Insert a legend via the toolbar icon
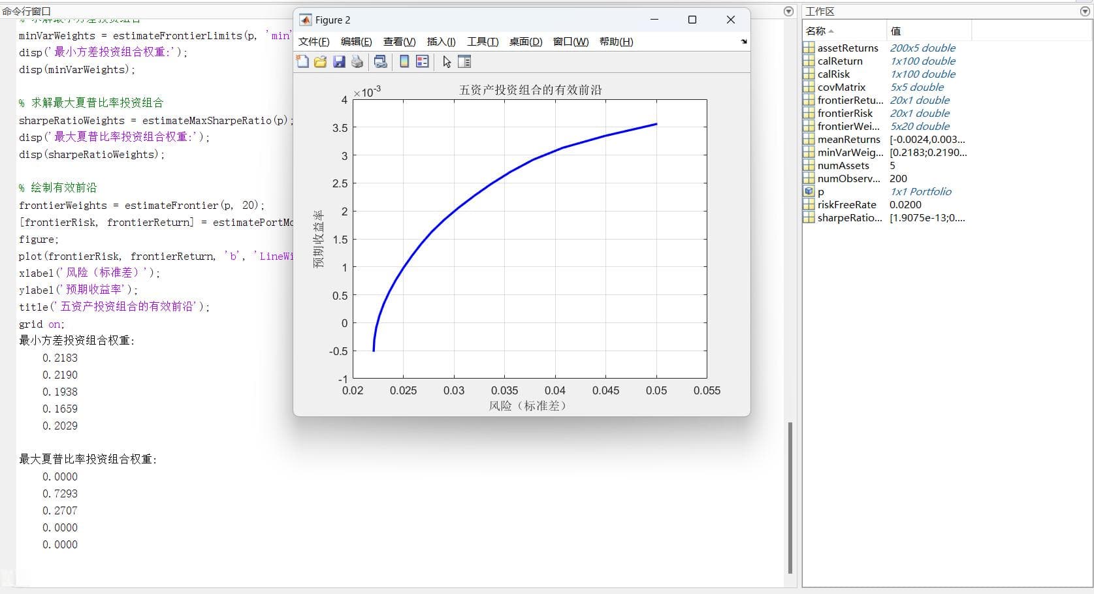Viewport: 1094px width, 594px height. click(423, 61)
